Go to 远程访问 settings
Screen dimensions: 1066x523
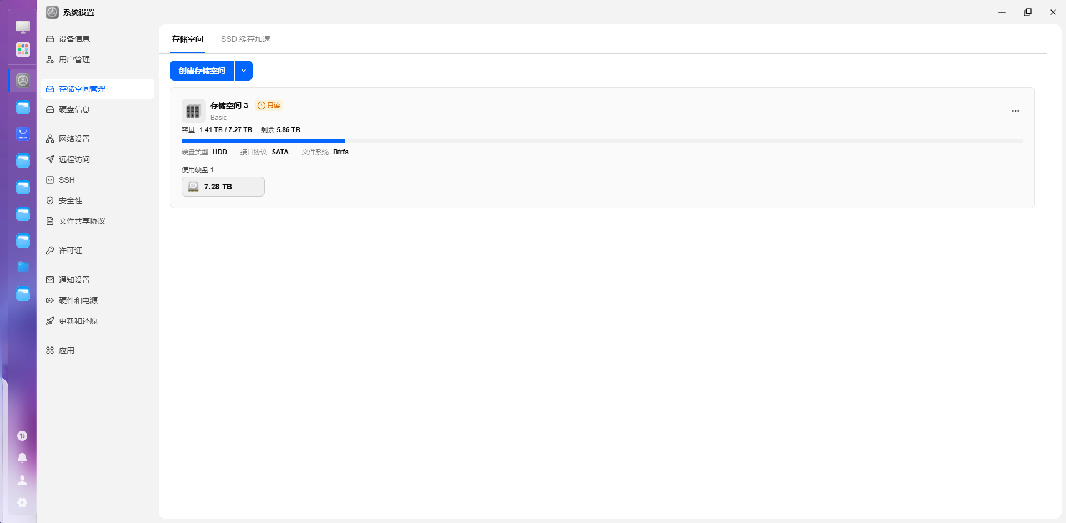tap(98, 159)
